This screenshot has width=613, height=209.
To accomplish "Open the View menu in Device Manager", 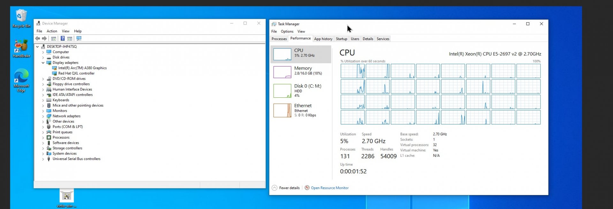I will (65, 31).
